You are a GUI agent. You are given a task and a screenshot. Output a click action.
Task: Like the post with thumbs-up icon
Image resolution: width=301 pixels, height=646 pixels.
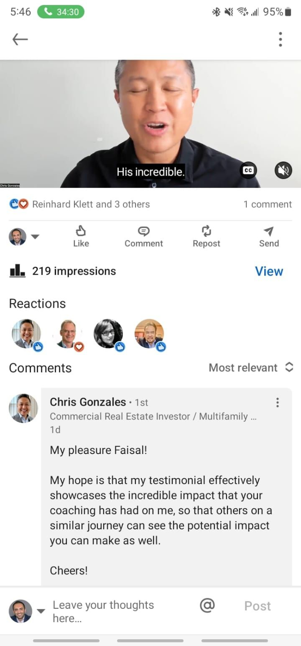coord(81,231)
